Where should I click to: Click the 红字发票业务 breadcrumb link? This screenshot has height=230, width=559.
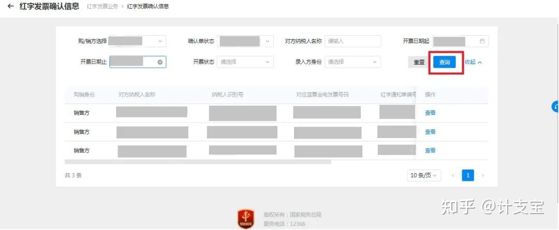point(102,6)
